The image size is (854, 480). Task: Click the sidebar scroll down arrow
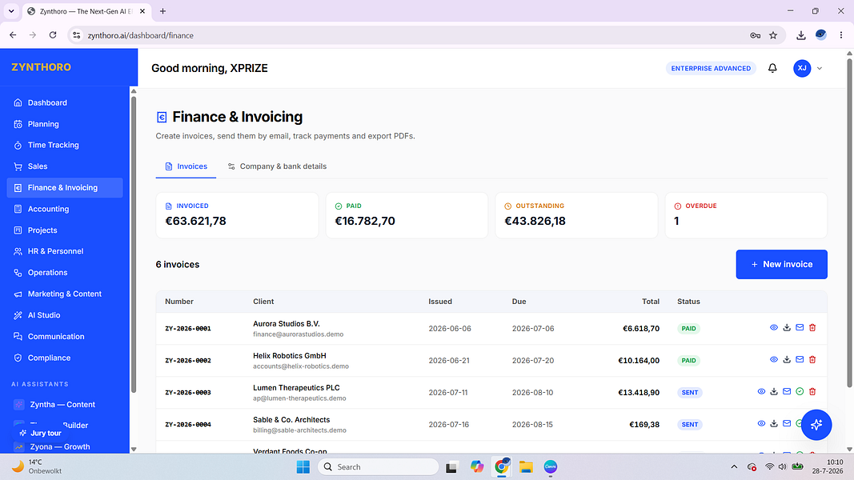click(134, 450)
